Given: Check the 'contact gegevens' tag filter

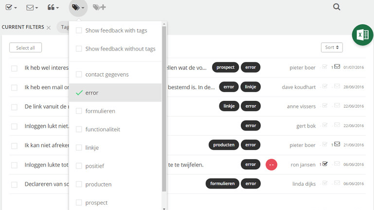Looking at the screenshot, I should pos(79,74).
